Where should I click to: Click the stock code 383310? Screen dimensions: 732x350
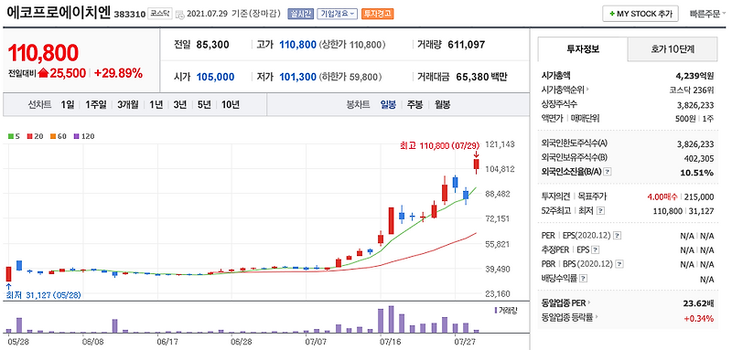click(130, 15)
